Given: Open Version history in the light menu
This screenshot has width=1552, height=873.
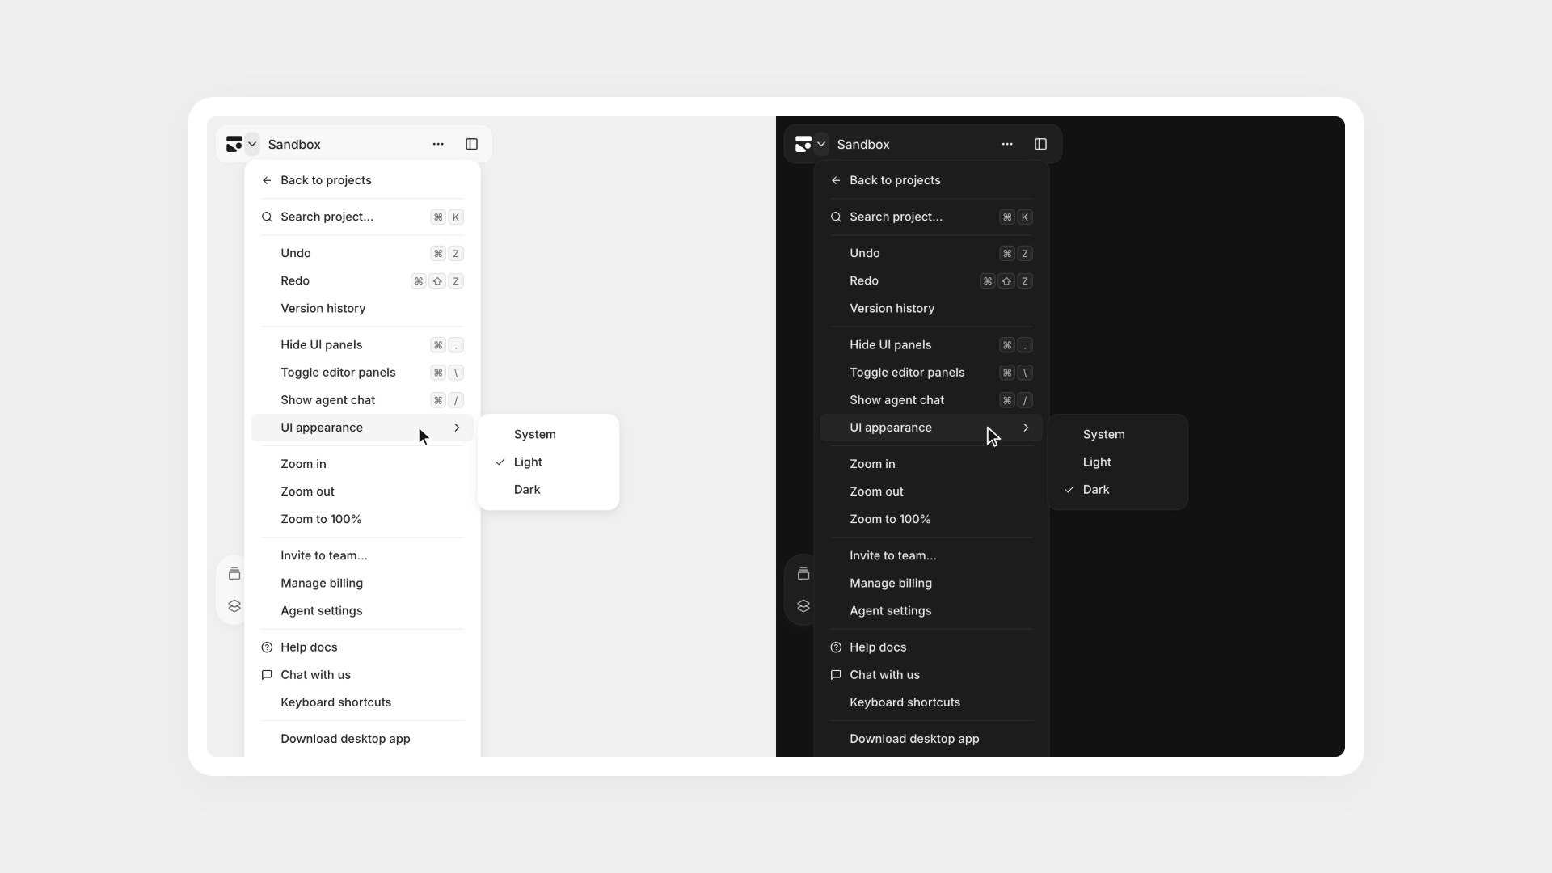Looking at the screenshot, I should point(362,308).
